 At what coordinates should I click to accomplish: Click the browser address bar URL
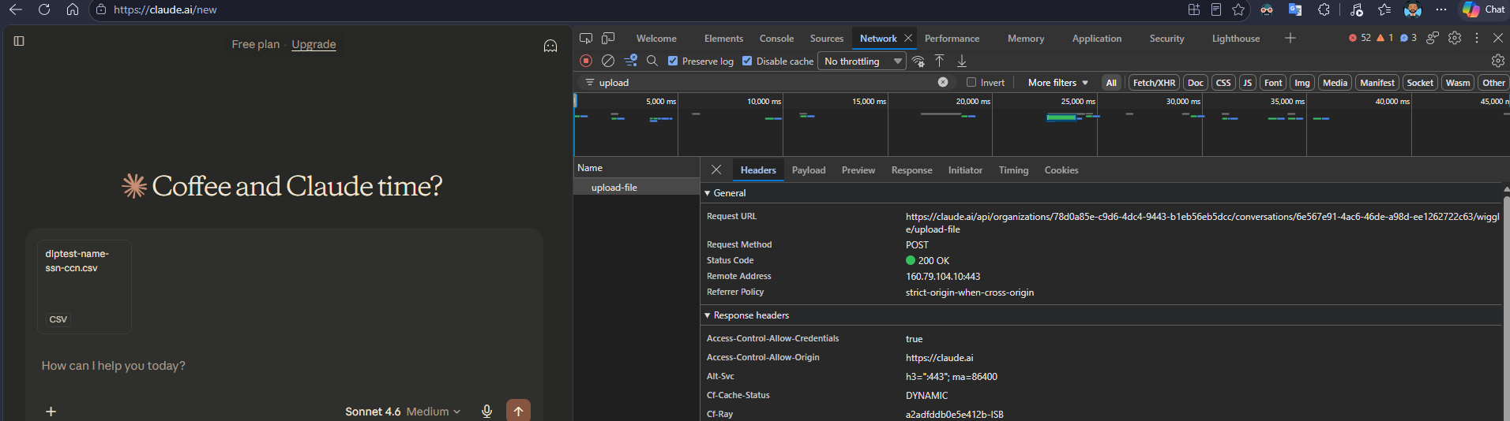point(165,9)
